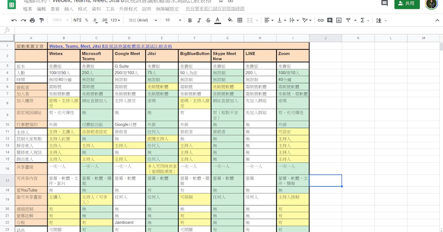The height and width of the screenshot is (232, 443).
Task: Open the account avatar
Action: click(431, 3)
